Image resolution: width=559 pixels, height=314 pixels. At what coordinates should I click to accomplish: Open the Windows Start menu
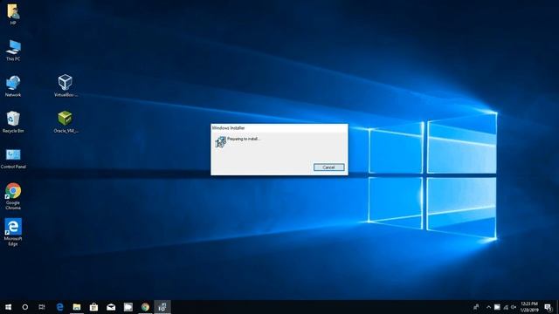[x=8, y=307]
